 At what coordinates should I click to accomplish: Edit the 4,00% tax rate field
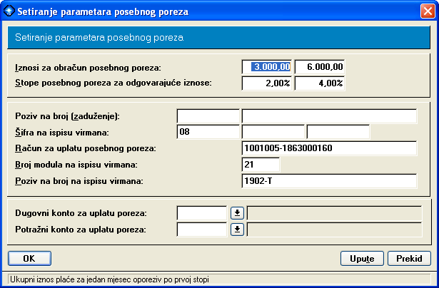tap(320, 83)
